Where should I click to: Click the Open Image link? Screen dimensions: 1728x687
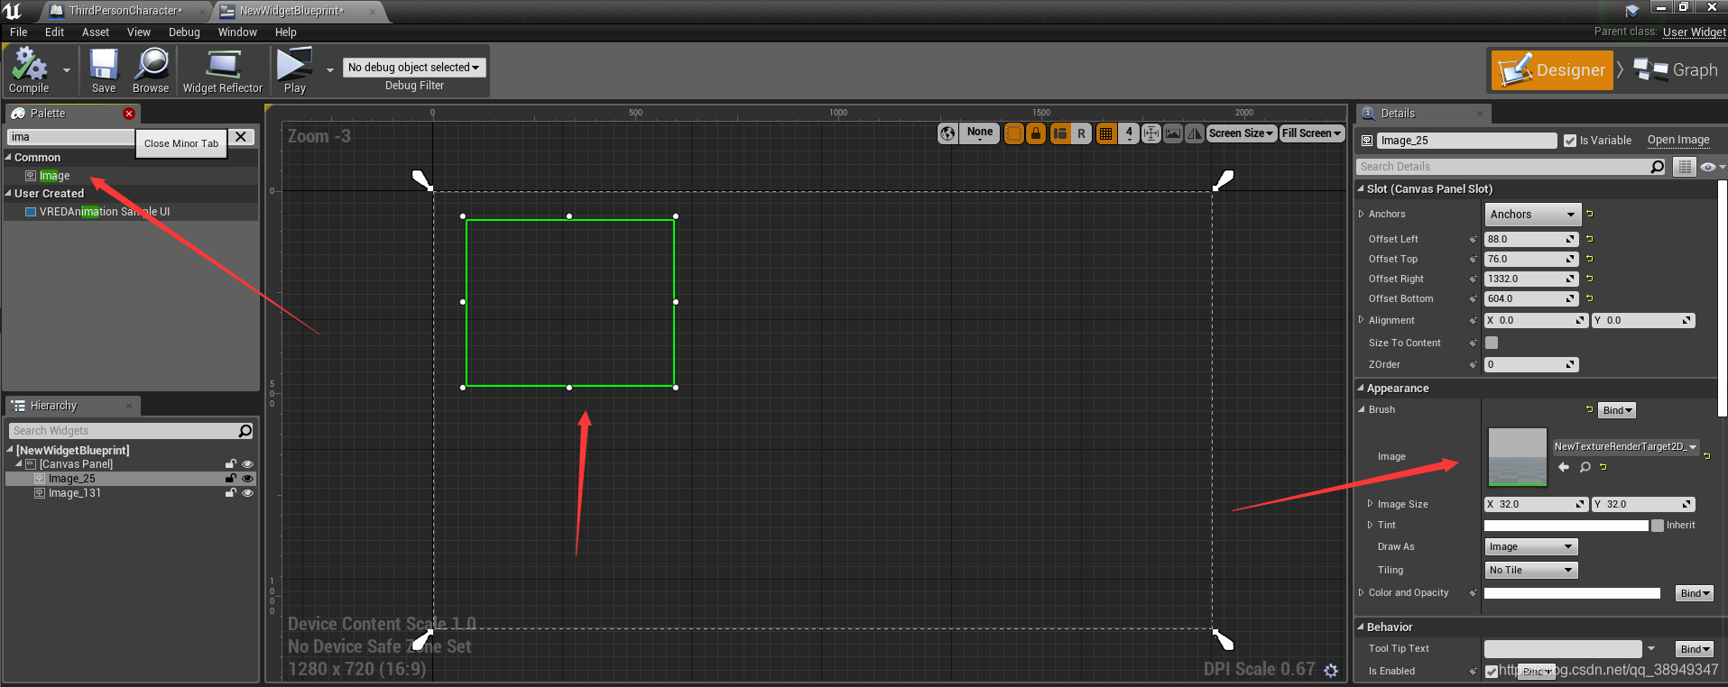coord(1678,140)
